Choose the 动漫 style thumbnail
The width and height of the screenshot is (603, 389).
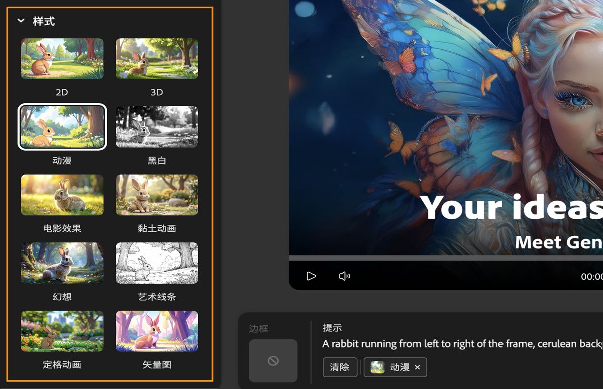point(62,127)
